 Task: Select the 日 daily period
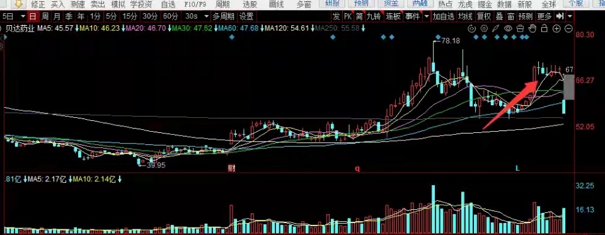[x=33, y=16]
